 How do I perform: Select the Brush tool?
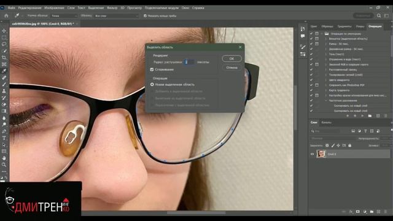(4, 85)
